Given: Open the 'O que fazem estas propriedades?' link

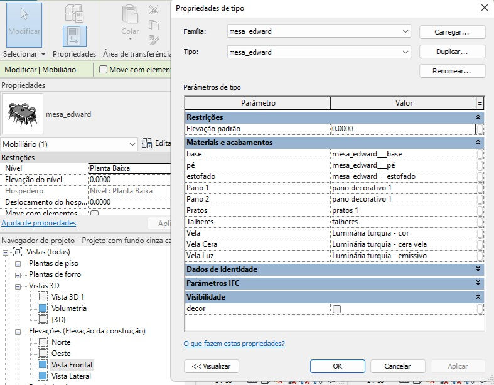Looking at the screenshot, I should click(234, 344).
